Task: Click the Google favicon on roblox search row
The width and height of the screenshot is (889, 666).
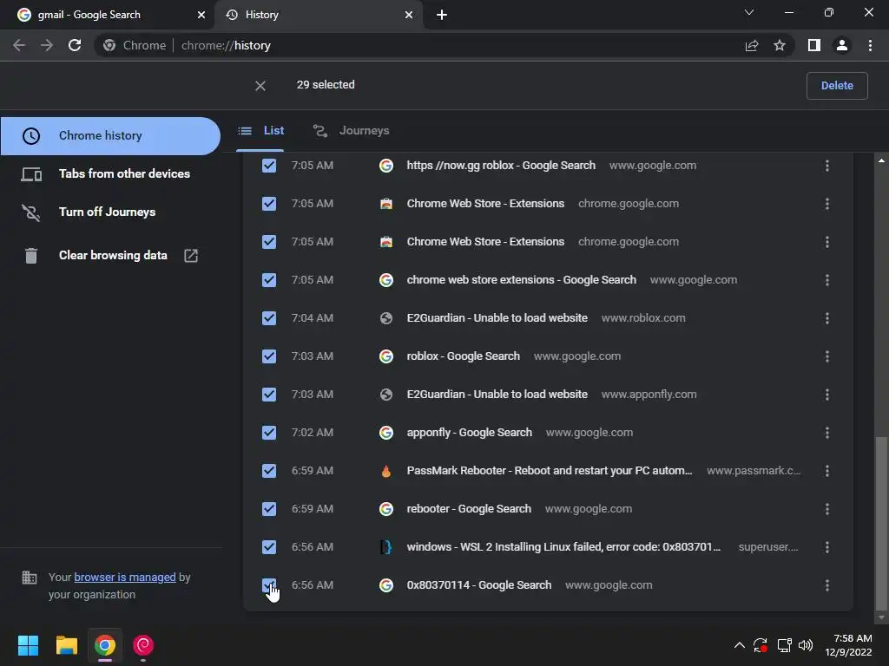Action: [x=386, y=356]
